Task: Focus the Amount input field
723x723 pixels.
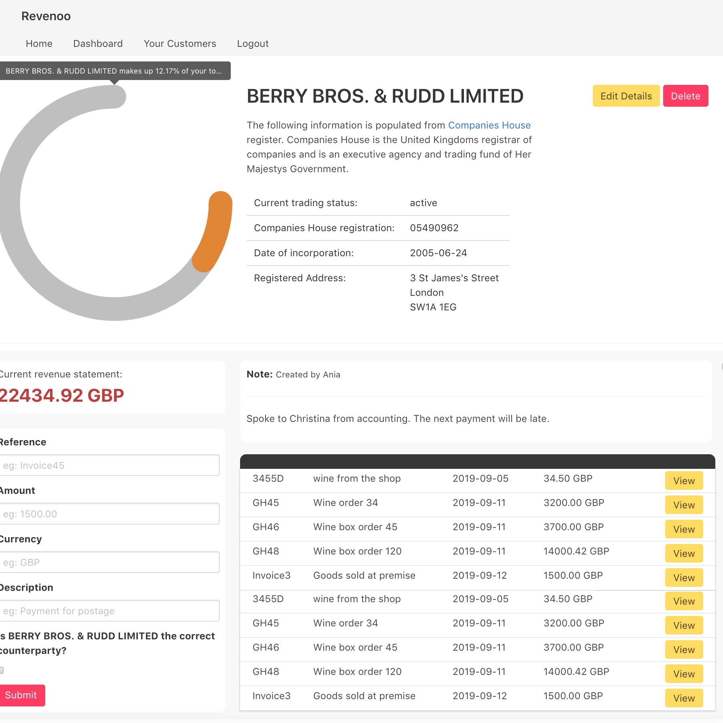Action: click(109, 514)
